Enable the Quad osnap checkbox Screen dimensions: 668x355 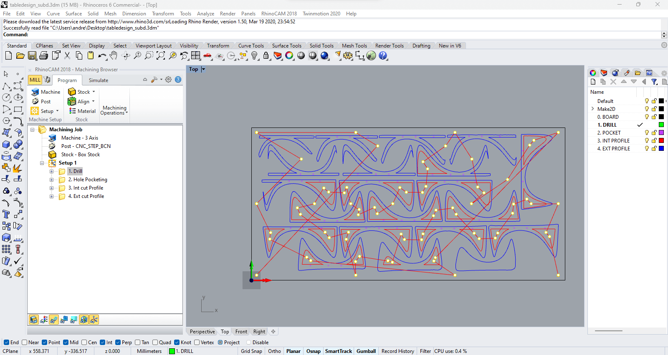(155, 342)
